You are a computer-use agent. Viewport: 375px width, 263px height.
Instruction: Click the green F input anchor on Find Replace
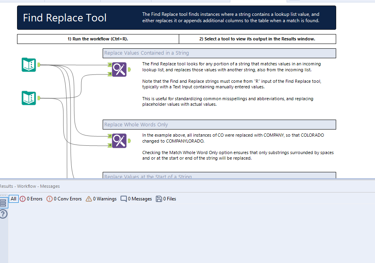tap(110, 65)
